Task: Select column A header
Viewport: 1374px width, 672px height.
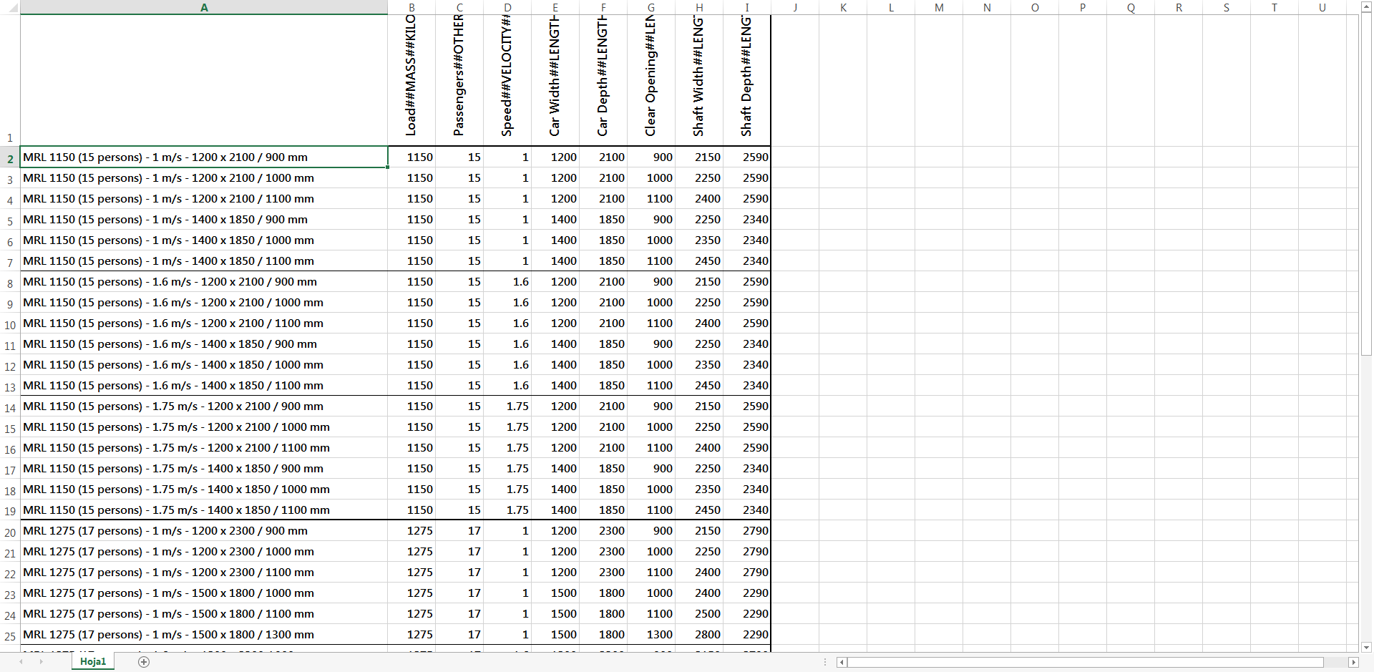Action: pos(204,7)
